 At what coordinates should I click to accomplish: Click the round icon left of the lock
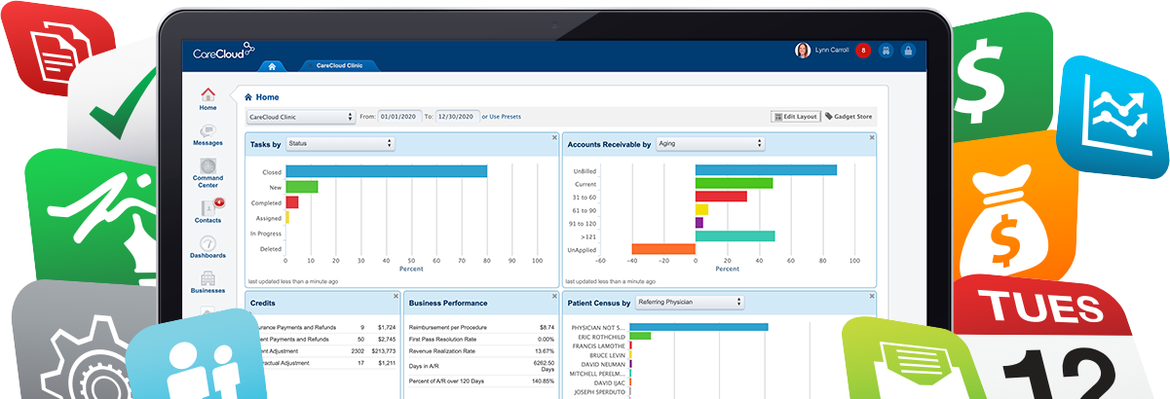(x=886, y=51)
